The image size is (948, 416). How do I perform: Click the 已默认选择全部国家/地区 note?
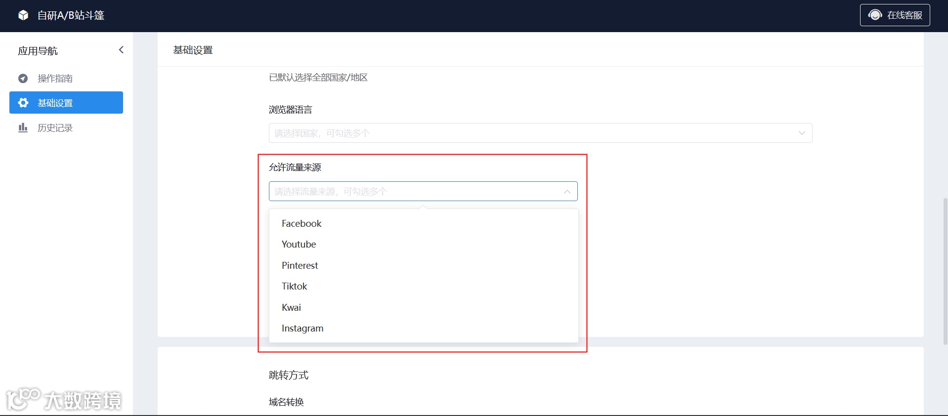point(318,78)
